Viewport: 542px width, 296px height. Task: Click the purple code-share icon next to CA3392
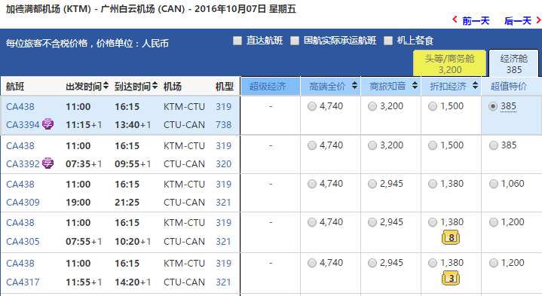[47, 163]
